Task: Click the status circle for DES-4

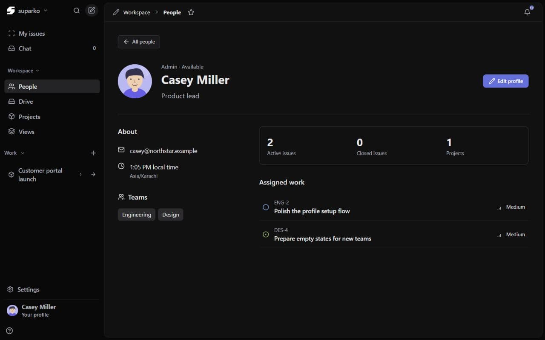Action: click(x=266, y=235)
